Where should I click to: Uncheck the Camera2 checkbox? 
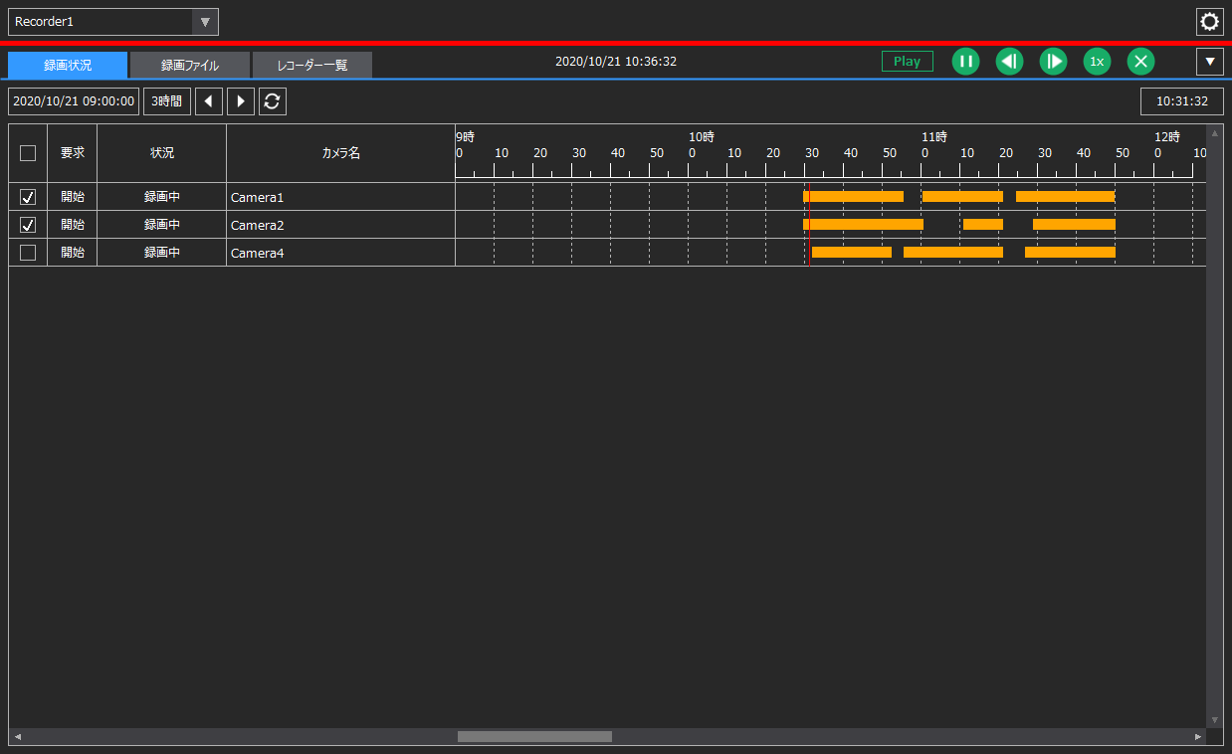point(28,225)
